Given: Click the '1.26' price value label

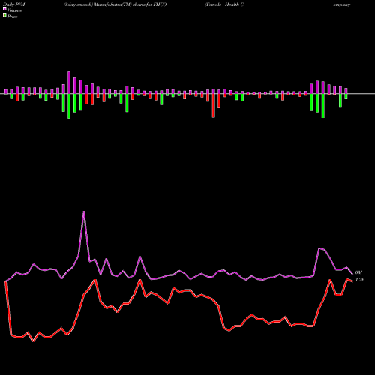Looking at the screenshot, I should [360, 280].
